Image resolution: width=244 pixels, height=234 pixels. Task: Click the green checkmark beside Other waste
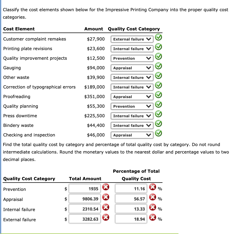click(158, 76)
